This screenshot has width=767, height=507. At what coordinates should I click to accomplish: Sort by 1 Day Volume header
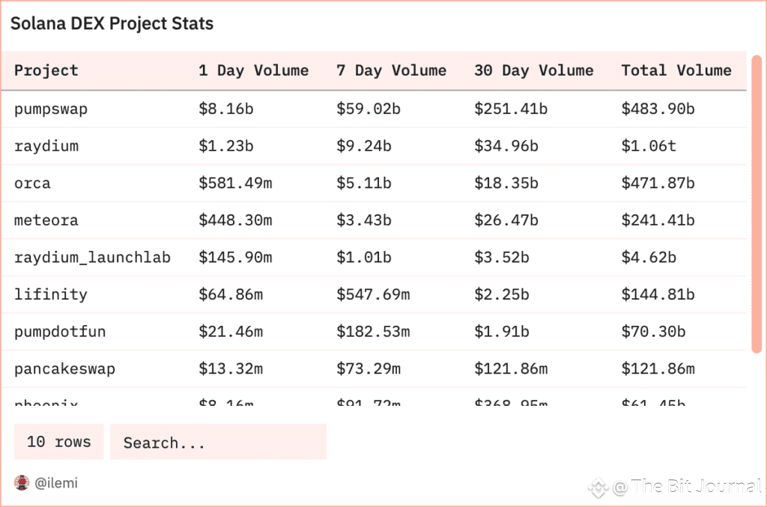pyautogui.click(x=253, y=70)
